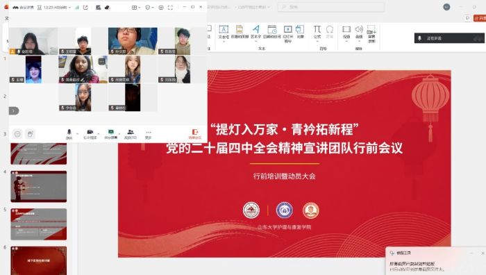The height and width of the screenshot is (275, 486).
Task: Click the speaking status indicator bar
Action: tap(449, 38)
